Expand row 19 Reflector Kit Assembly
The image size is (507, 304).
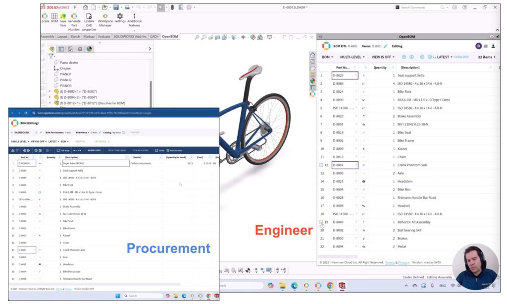(x=321, y=222)
